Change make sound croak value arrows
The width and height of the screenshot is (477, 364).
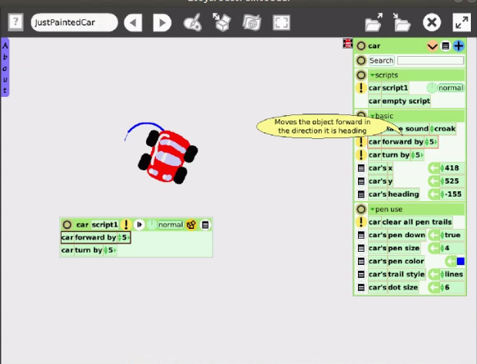coord(432,129)
